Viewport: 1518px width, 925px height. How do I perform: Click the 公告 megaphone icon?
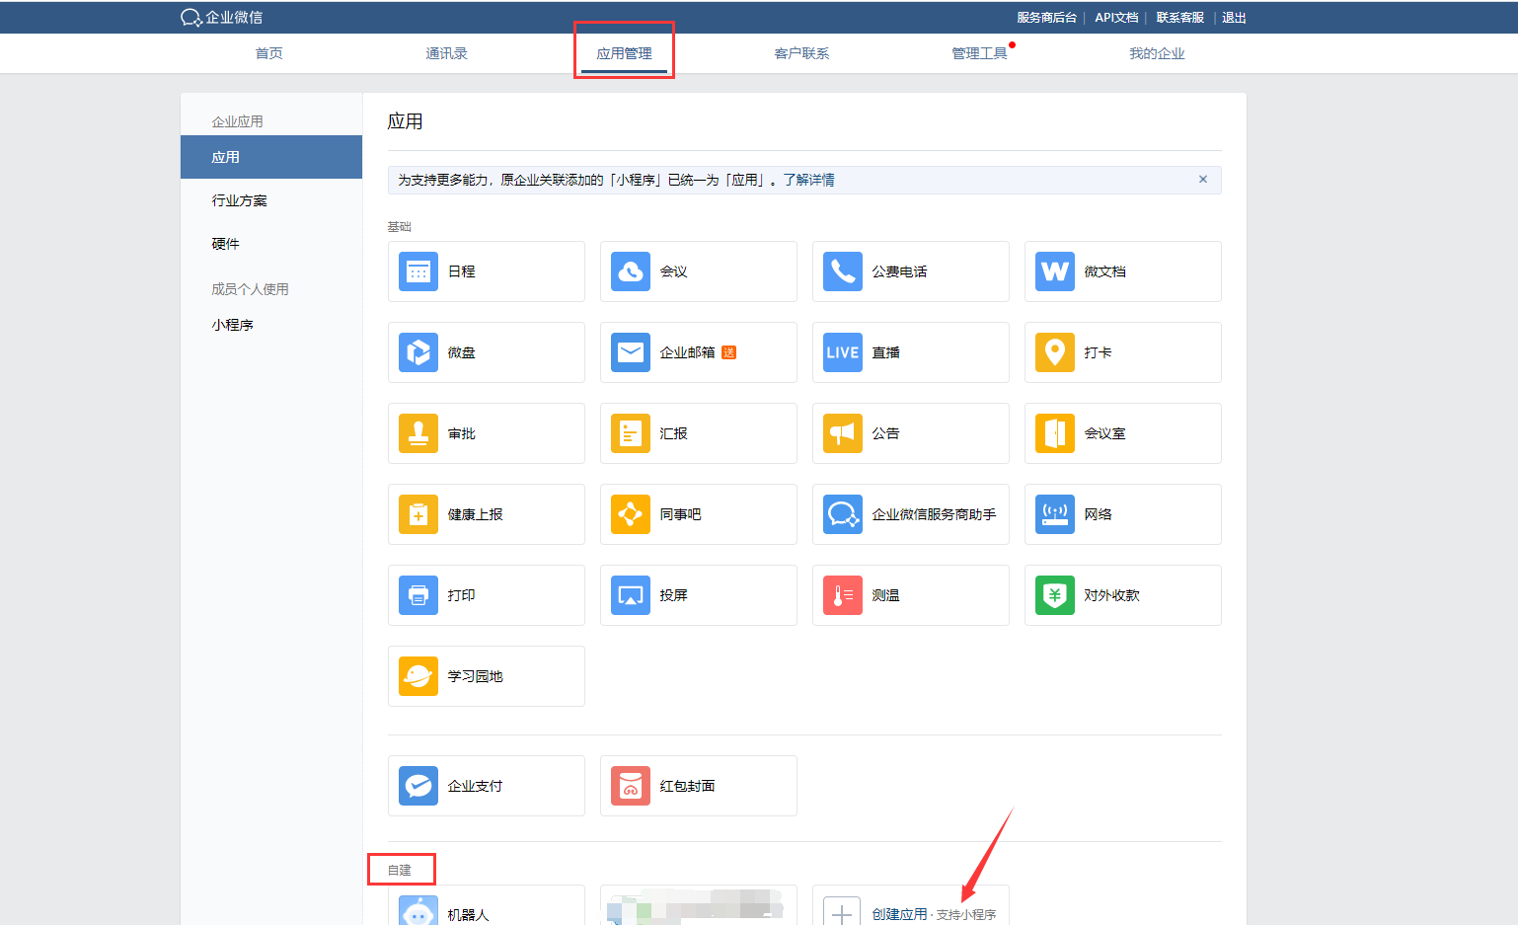[843, 433]
